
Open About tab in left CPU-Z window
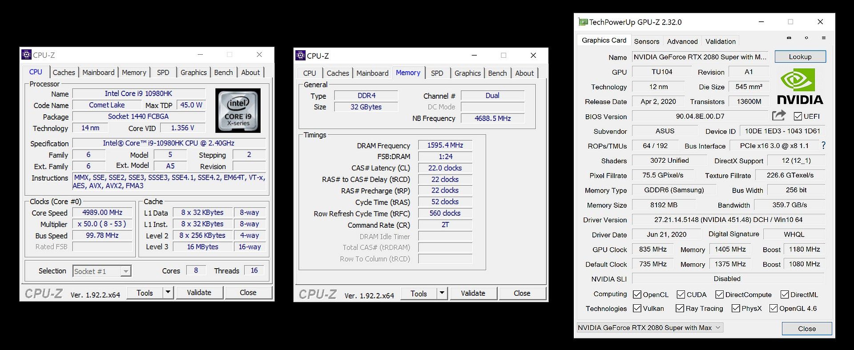[250, 72]
